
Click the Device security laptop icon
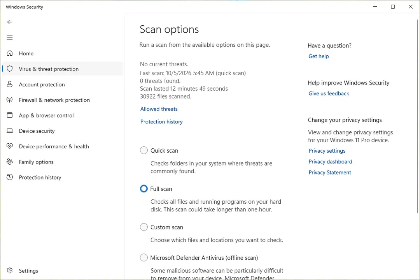10,130
